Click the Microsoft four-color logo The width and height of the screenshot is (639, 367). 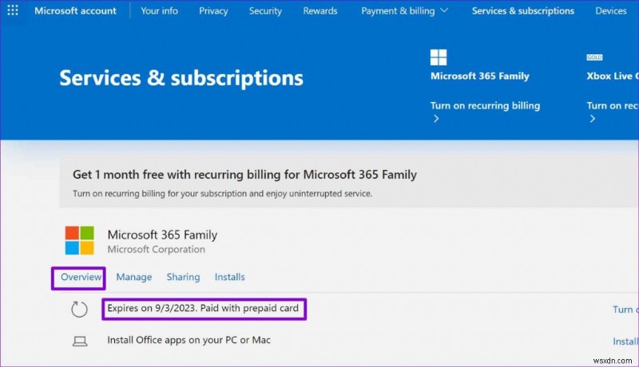pos(79,240)
